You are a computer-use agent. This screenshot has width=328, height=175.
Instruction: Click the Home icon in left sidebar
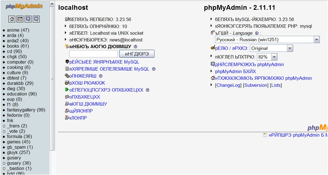[x=12, y=19]
